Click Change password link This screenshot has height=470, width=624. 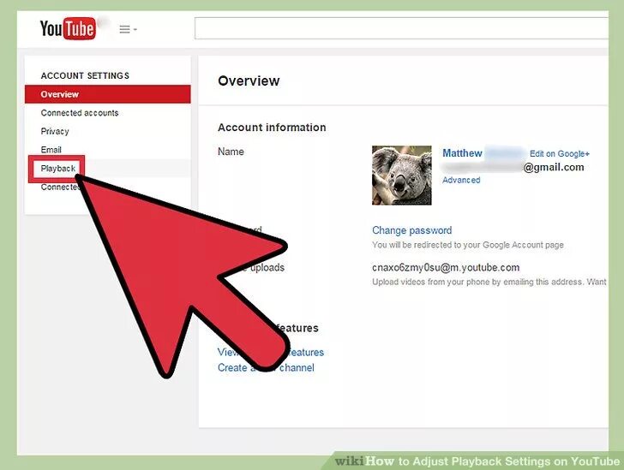tap(412, 230)
